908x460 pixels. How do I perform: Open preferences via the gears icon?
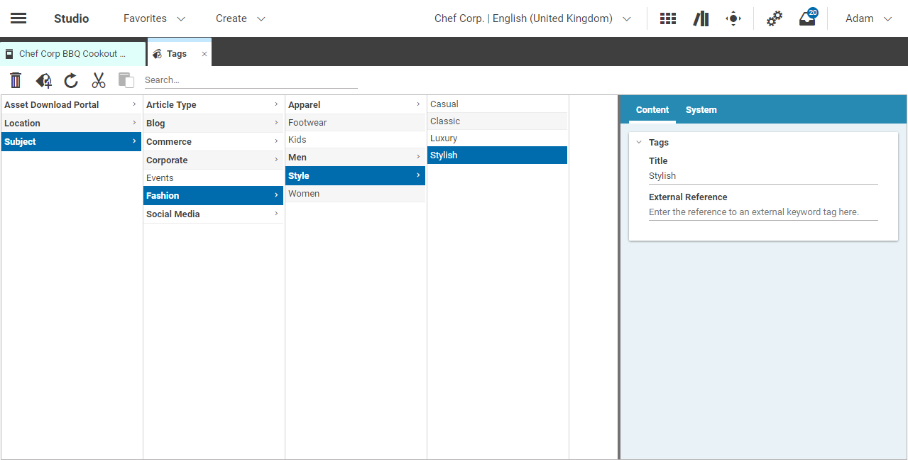click(x=774, y=18)
